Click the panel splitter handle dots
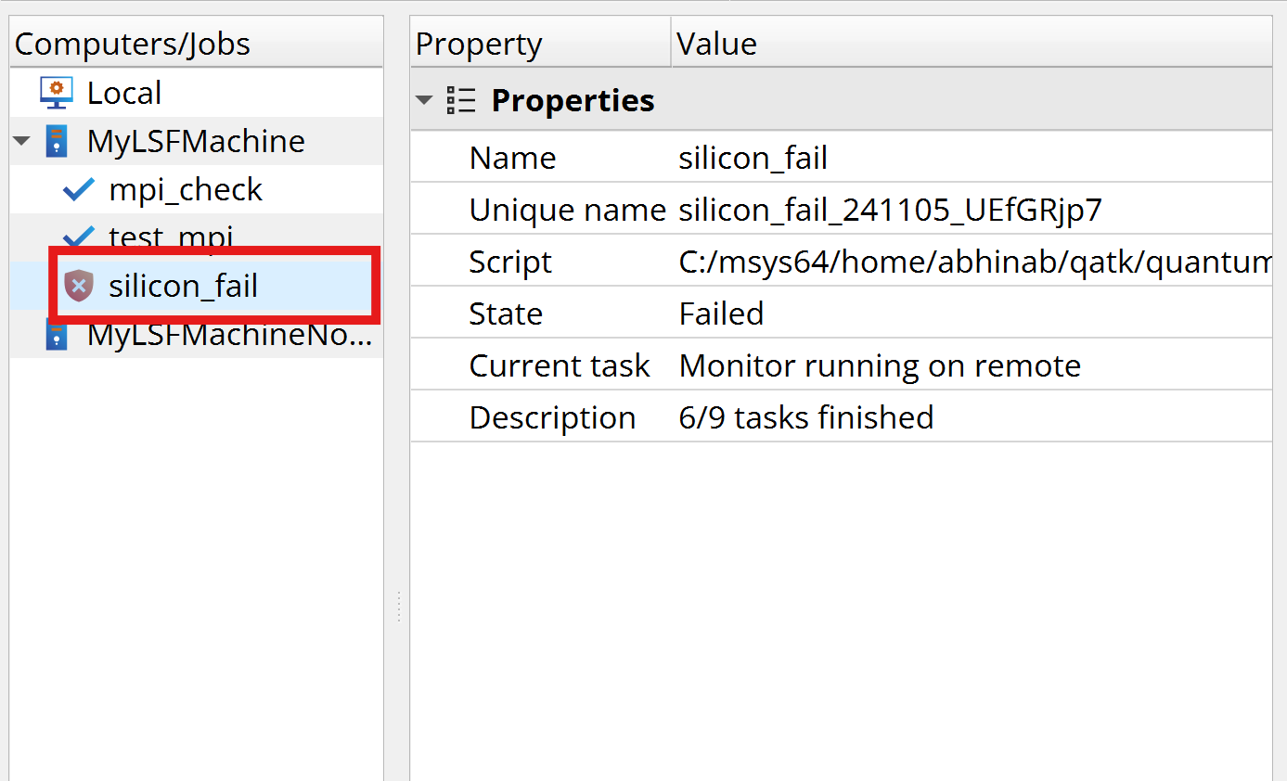1287x781 pixels. pos(399,607)
